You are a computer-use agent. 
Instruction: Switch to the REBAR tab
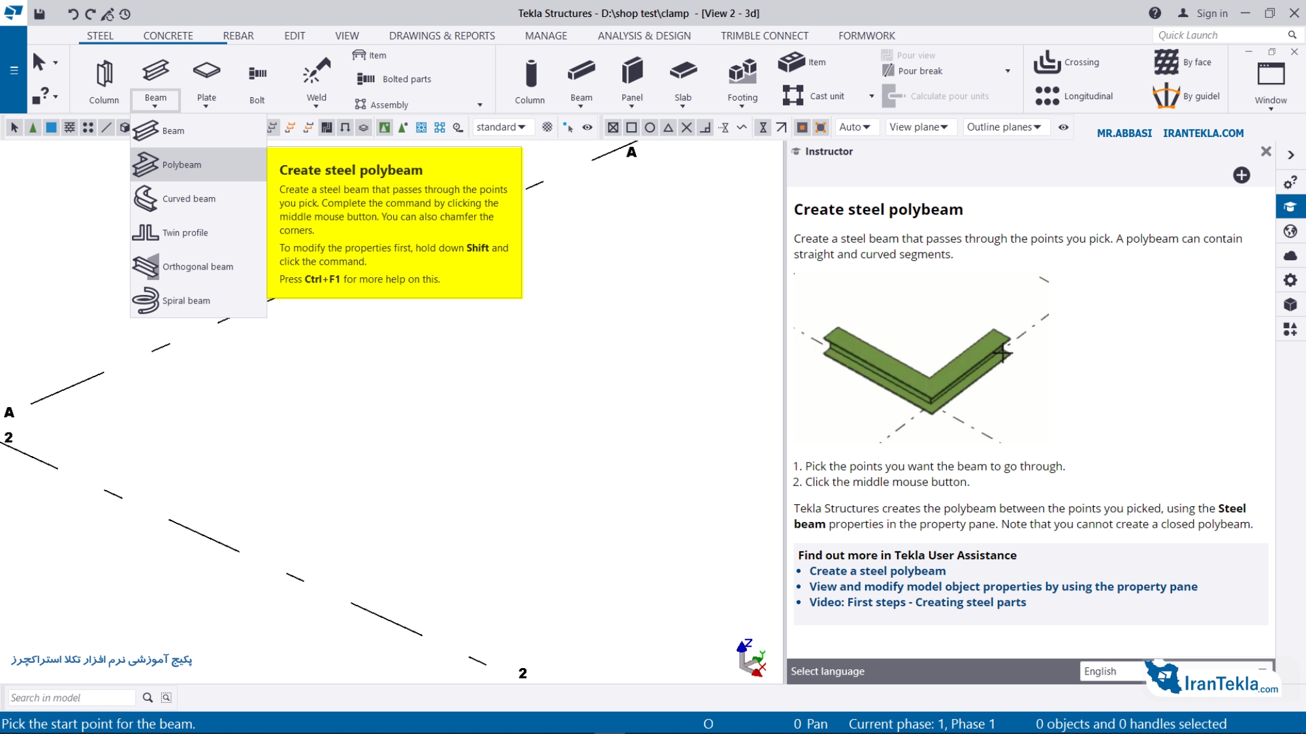point(238,36)
